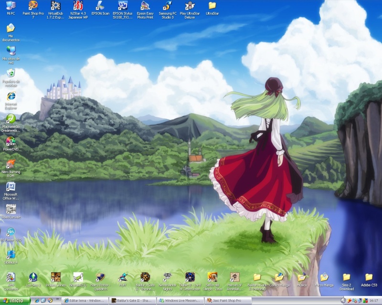The width and height of the screenshot is (382, 305).
Task: Select the Señor del Olimpo - Zeus shortcut
Action: [x=212, y=282]
